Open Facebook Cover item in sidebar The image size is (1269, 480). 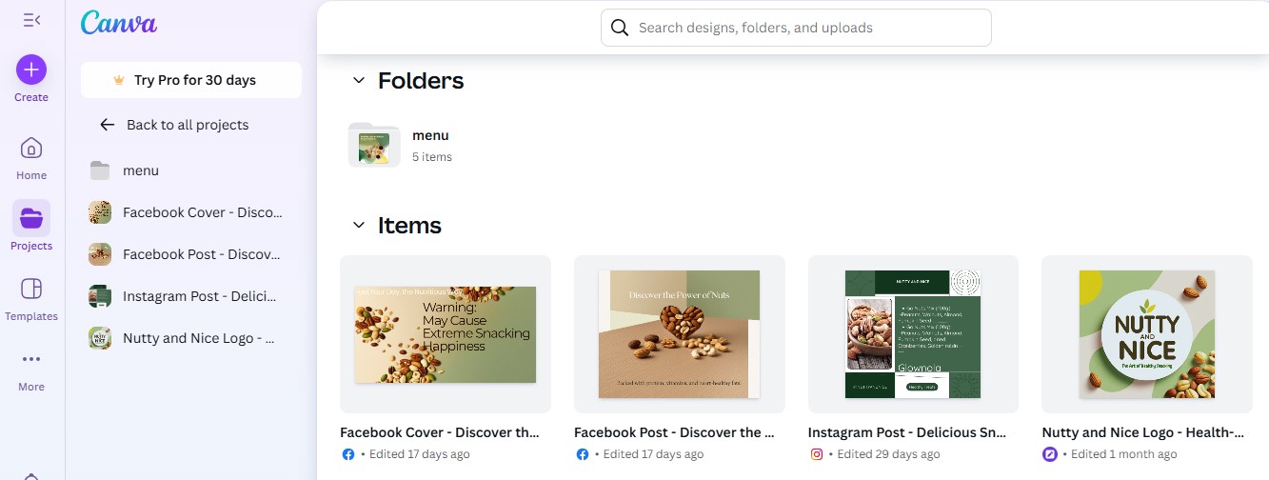point(202,212)
